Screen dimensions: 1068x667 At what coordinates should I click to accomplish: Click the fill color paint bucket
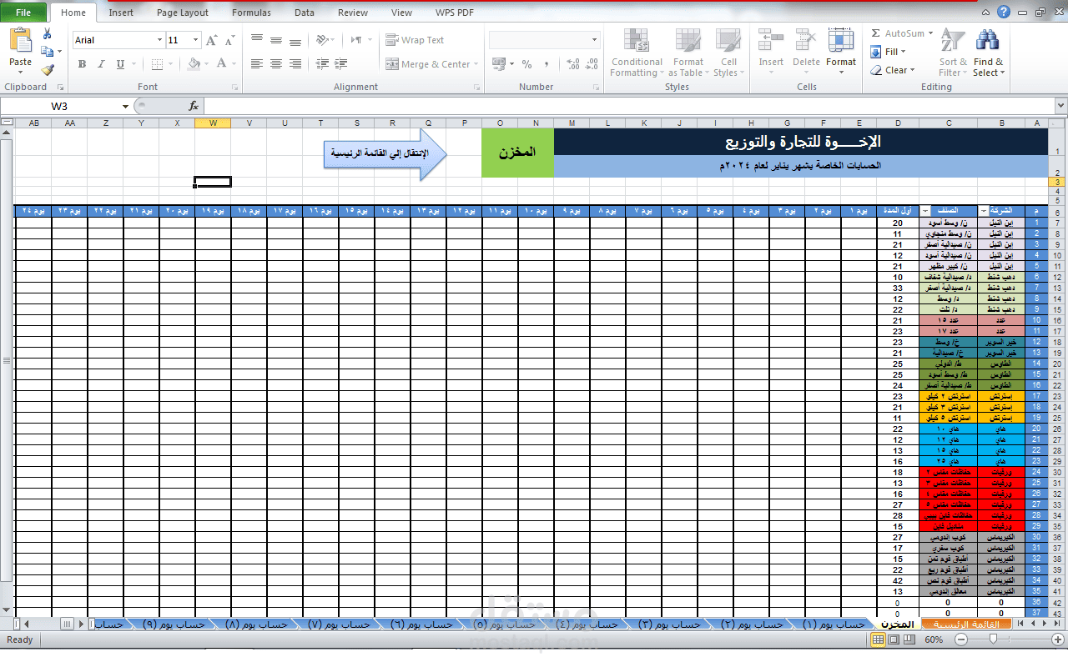(x=194, y=64)
